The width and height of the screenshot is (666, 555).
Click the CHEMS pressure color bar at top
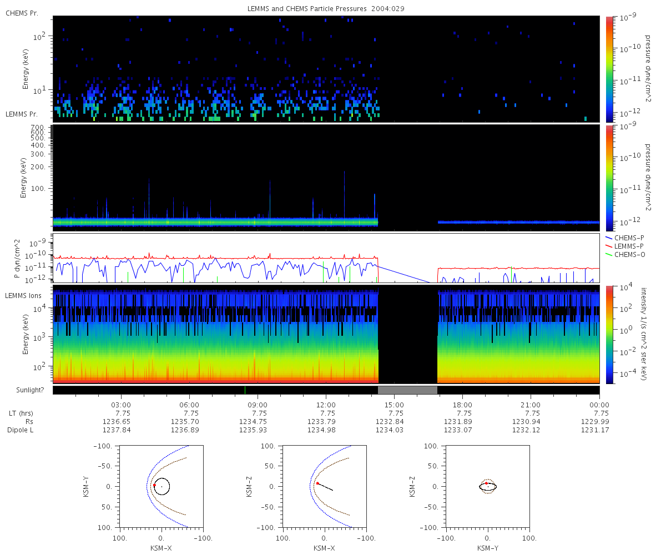(x=609, y=69)
